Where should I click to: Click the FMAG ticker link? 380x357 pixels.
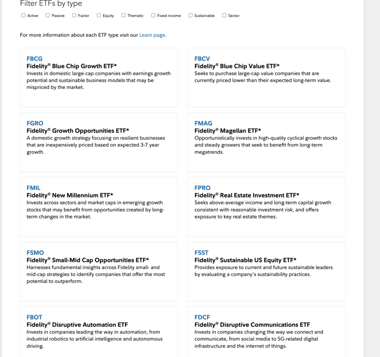[x=203, y=123]
